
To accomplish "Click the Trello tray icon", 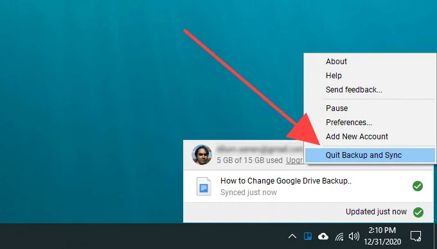I will pyautogui.click(x=308, y=236).
